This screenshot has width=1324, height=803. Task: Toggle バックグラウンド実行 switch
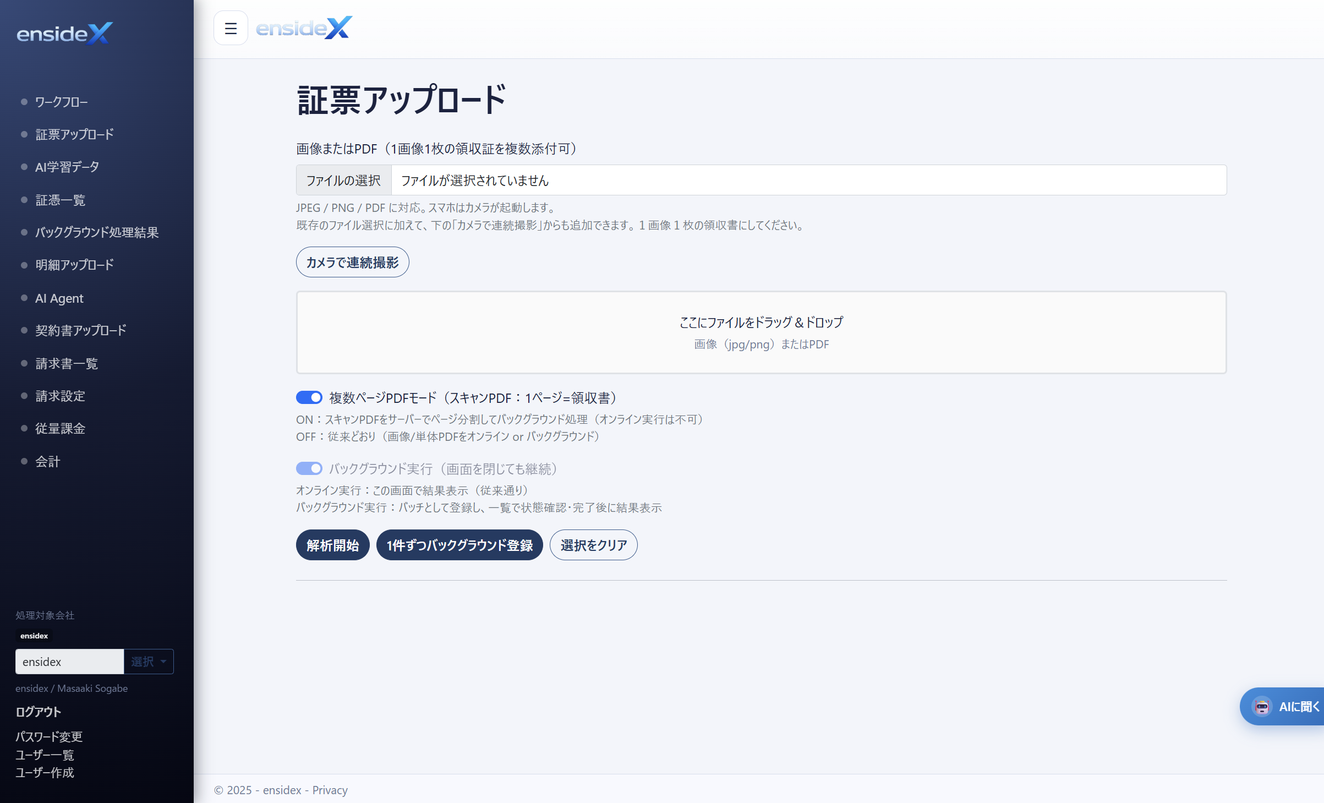pos(309,468)
